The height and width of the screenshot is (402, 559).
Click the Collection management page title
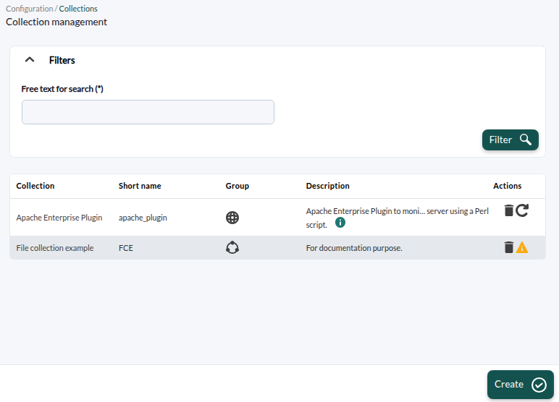pyautogui.click(x=56, y=22)
